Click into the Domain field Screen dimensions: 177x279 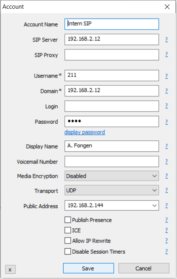pos(112,91)
